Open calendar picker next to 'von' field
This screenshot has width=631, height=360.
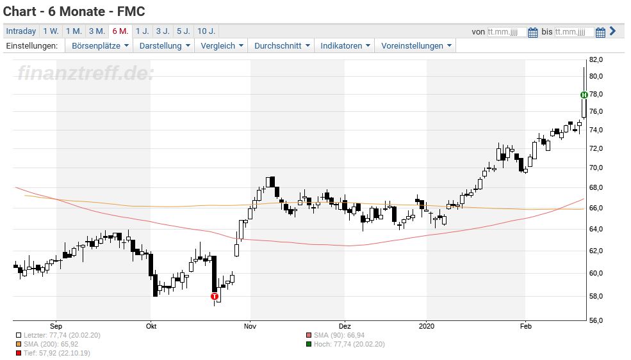point(533,32)
